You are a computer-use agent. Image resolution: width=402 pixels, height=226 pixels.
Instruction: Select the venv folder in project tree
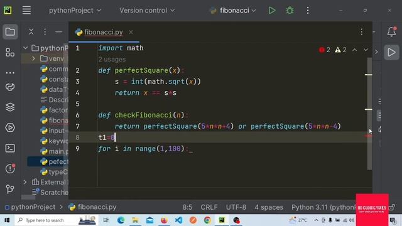52,58
